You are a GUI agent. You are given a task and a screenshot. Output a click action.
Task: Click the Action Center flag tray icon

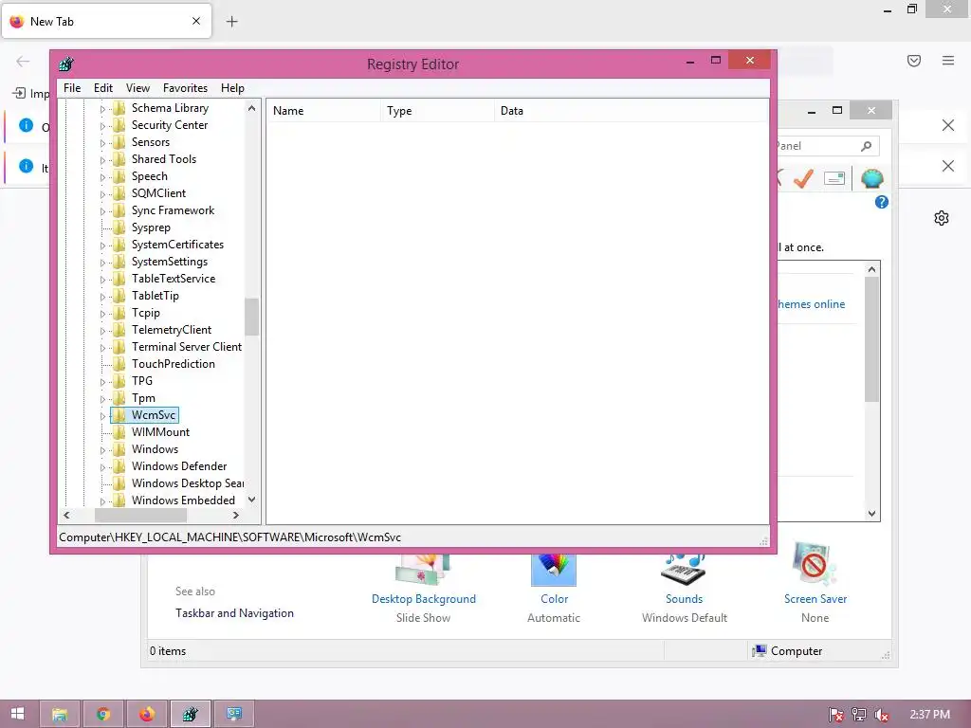pos(836,715)
